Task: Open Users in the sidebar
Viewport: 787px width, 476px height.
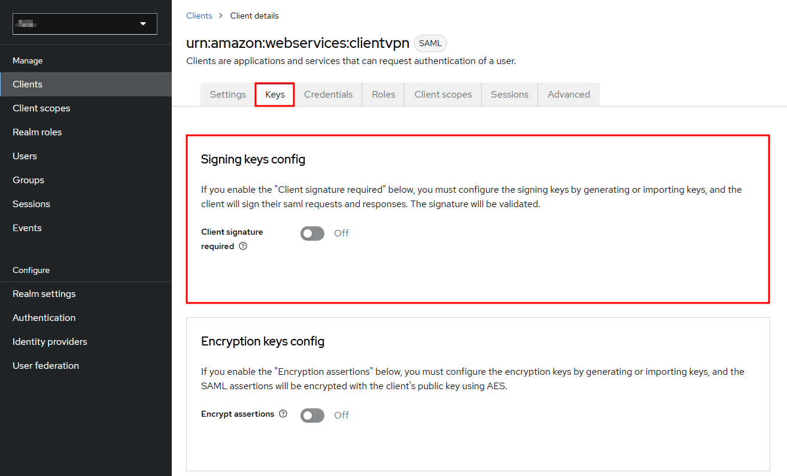Action: (86, 156)
